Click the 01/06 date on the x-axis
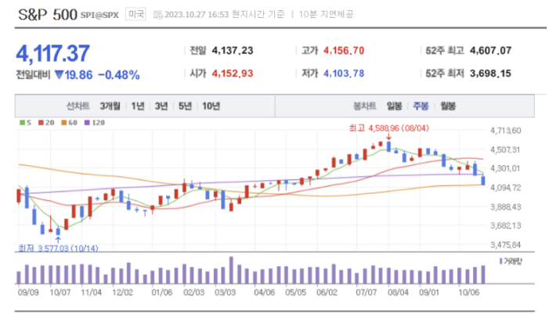 (x=162, y=293)
